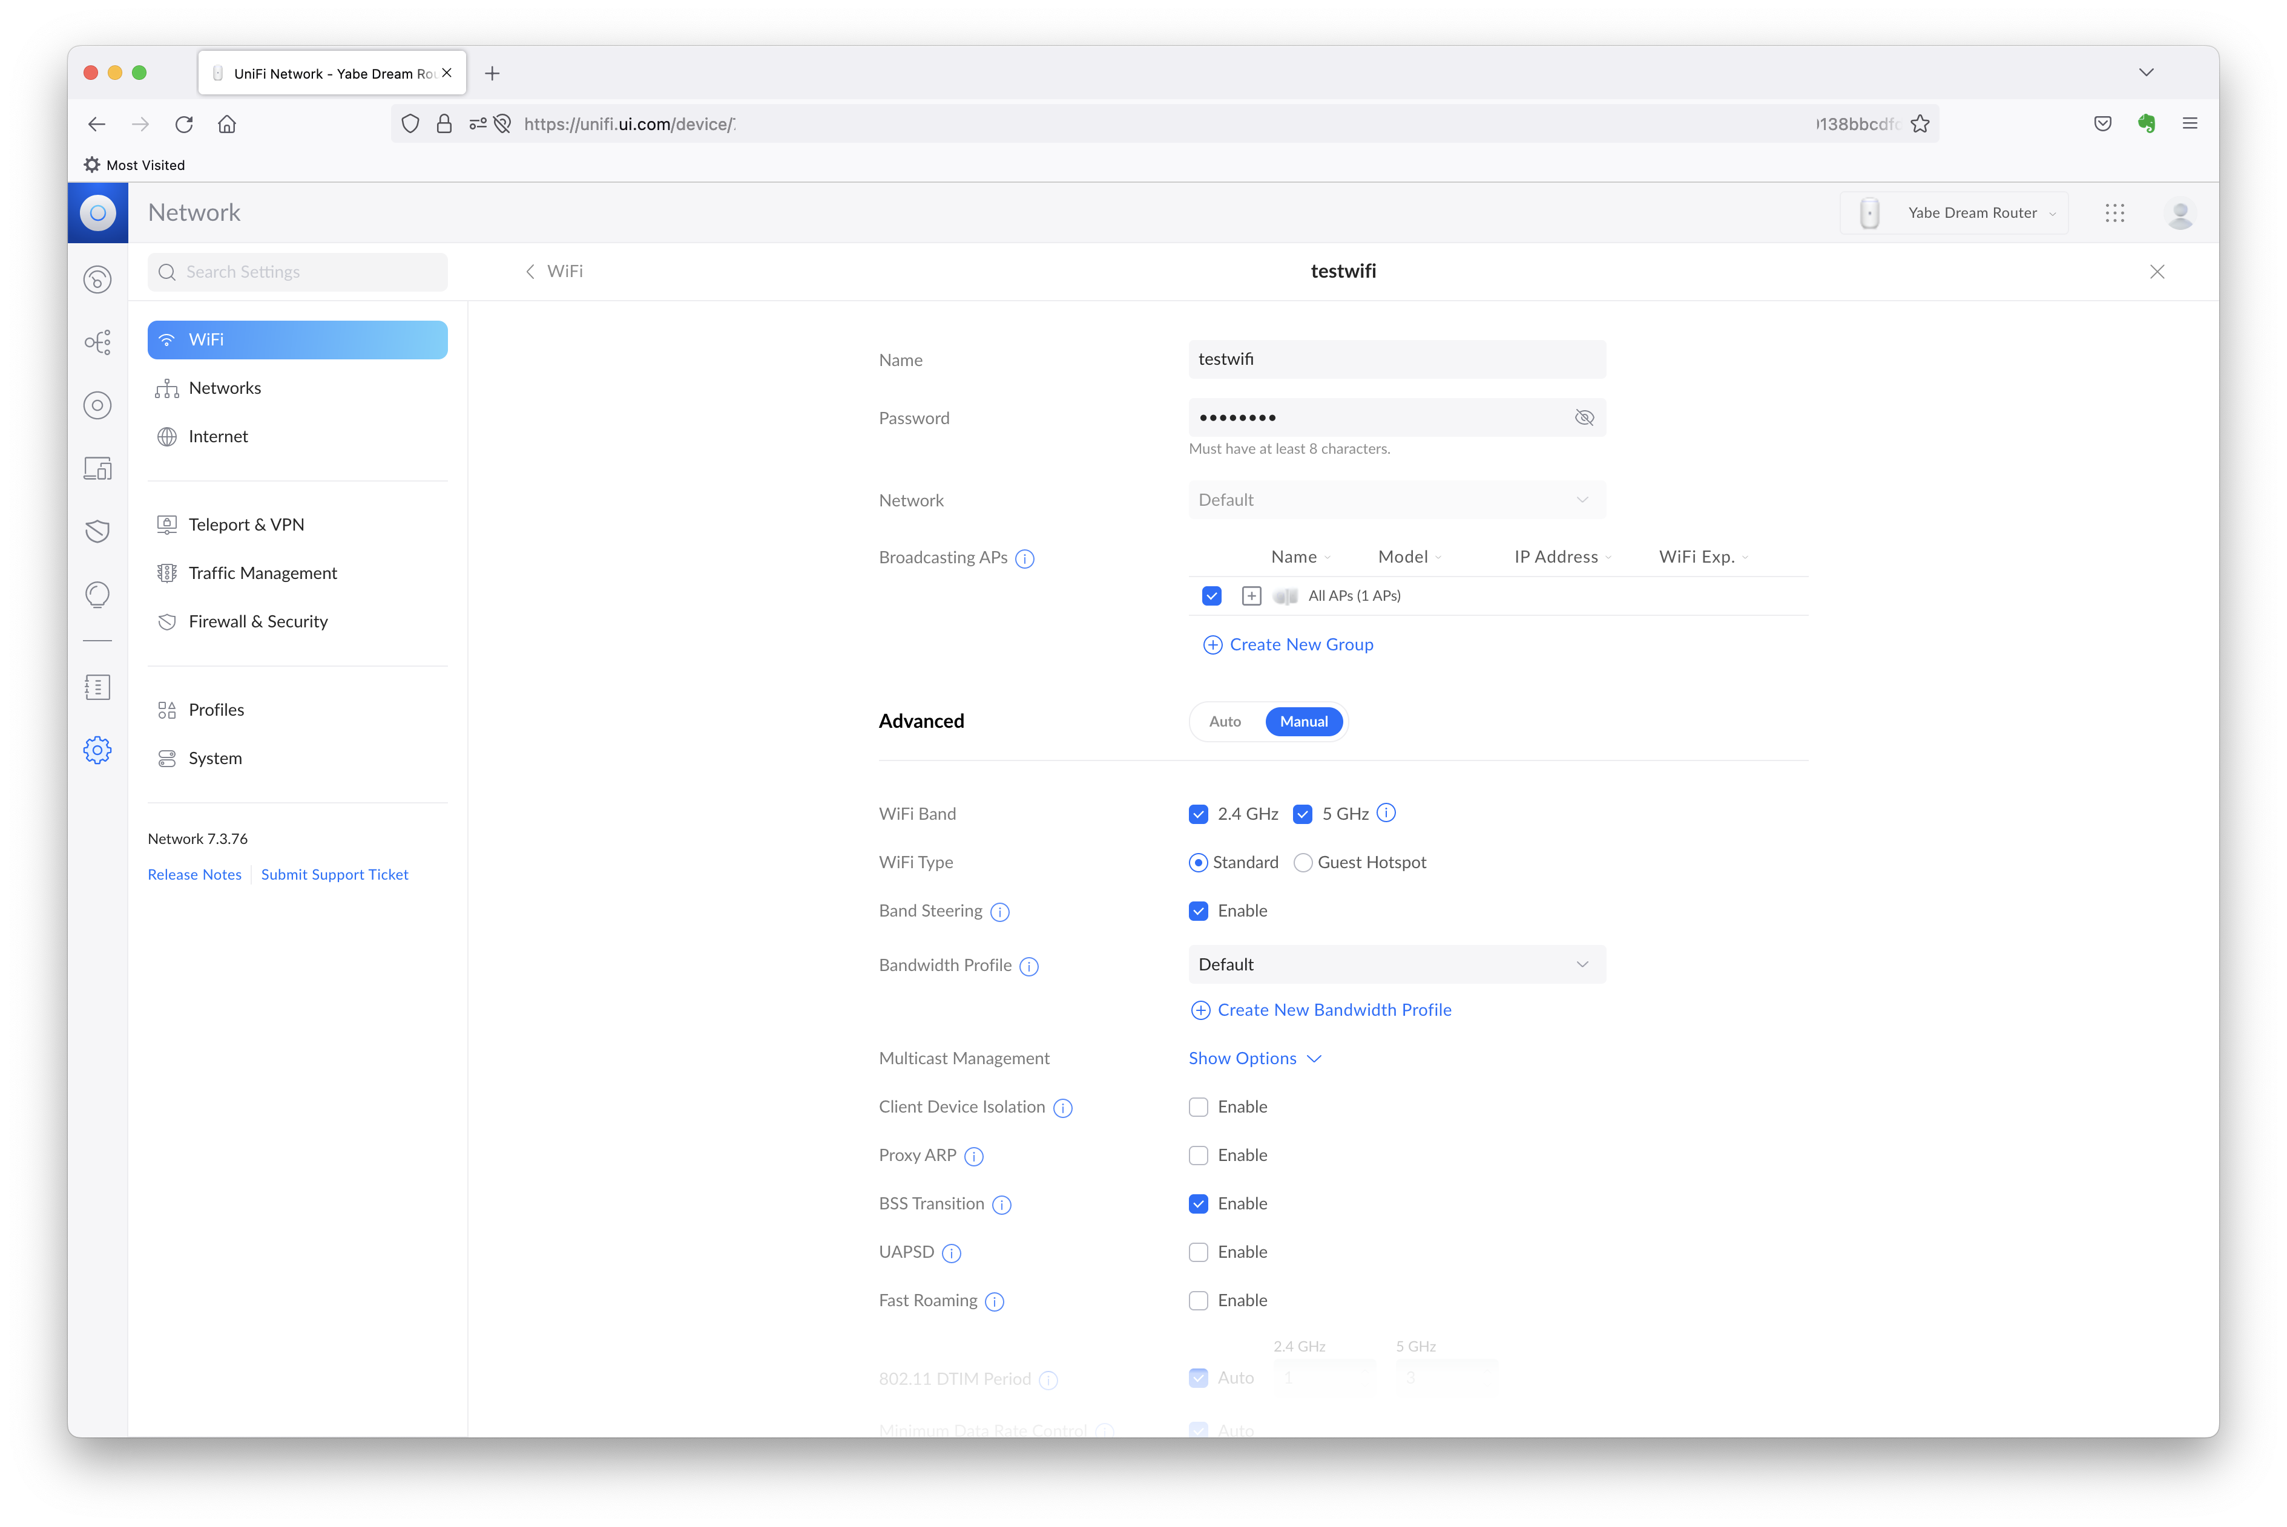Disable Band Steering checkbox
The image size is (2287, 1527).
tap(1199, 912)
